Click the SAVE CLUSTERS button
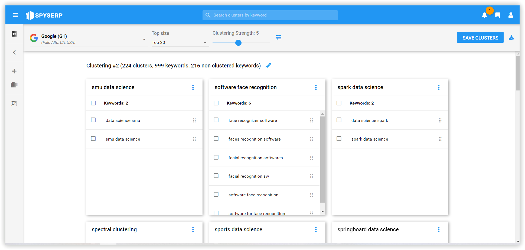 pyautogui.click(x=480, y=38)
